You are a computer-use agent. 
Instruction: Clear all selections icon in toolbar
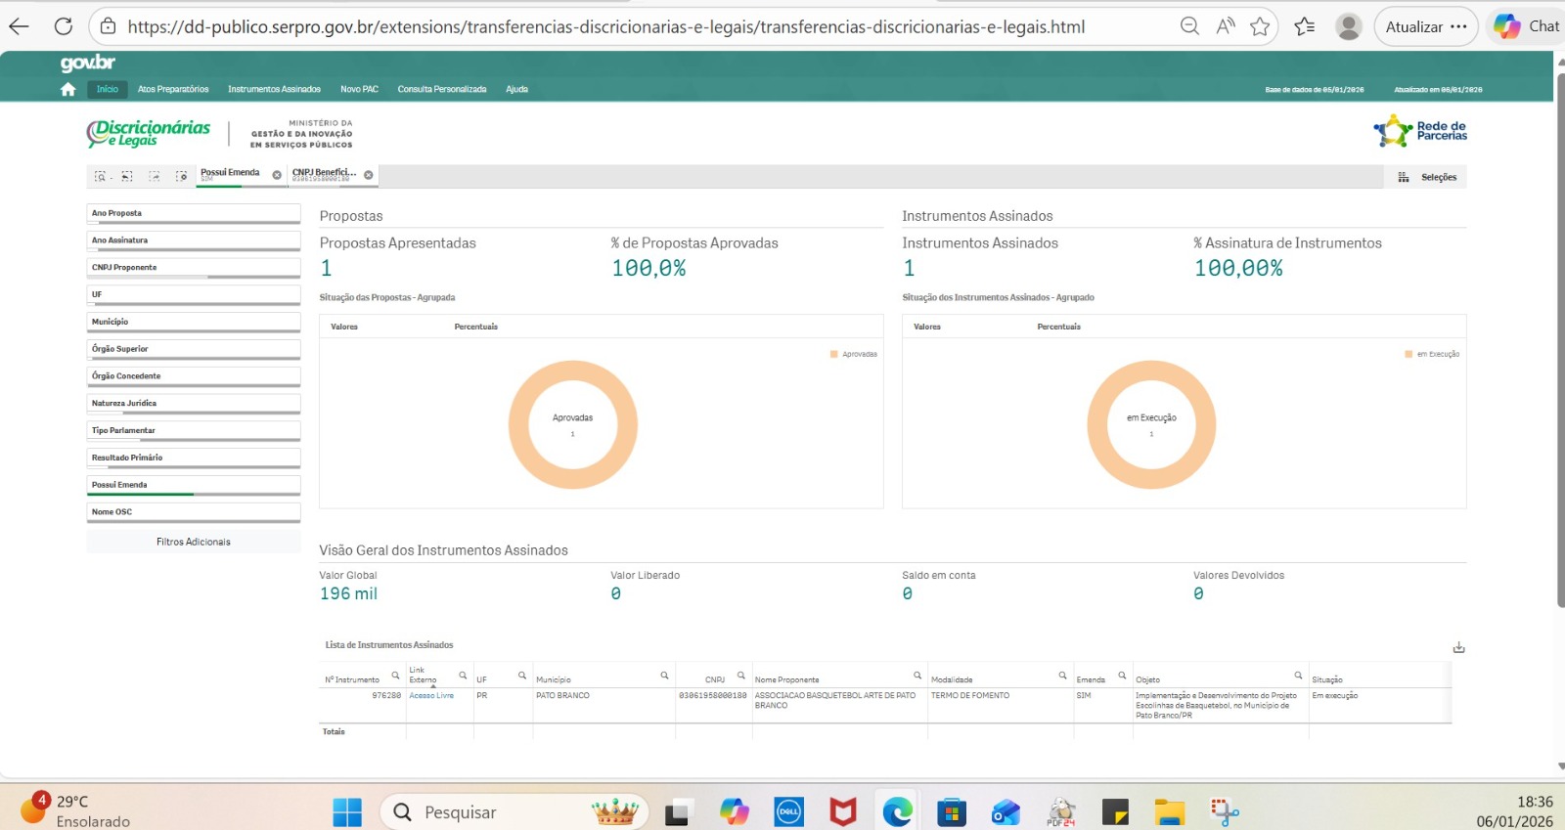point(181,177)
